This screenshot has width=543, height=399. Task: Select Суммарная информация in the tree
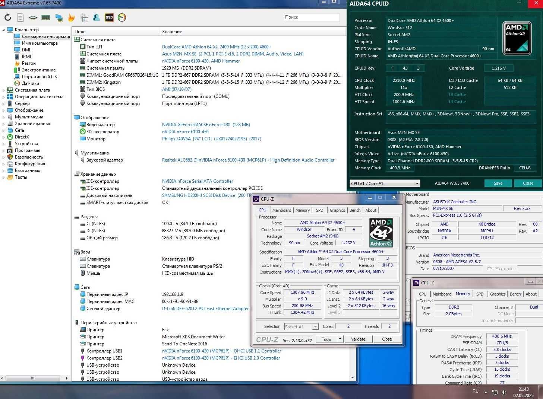pyautogui.click(x=46, y=36)
